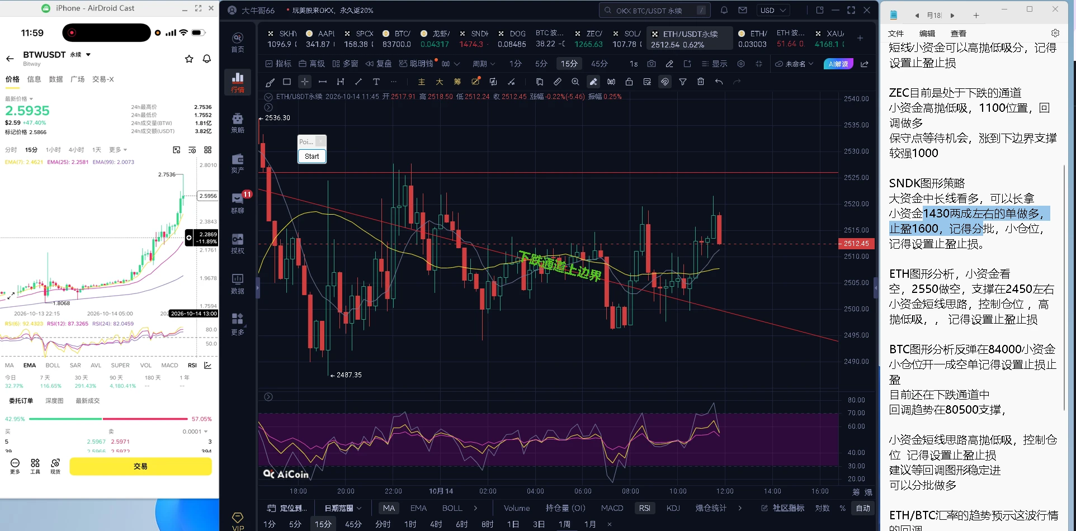The width and height of the screenshot is (1076, 531).
Task: Switch to the SOL/ ticker tab
Action: (627, 39)
